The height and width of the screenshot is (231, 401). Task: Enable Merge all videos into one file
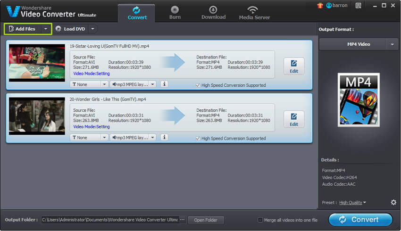[x=260, y=220]
